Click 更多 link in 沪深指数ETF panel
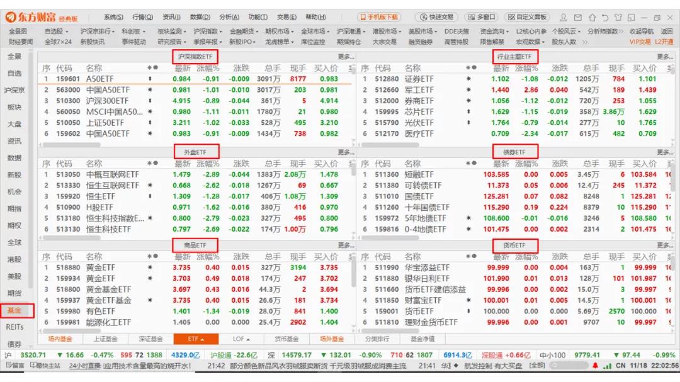Image resolution: width=680 pixels, height=382 pixels. (346, 57)
